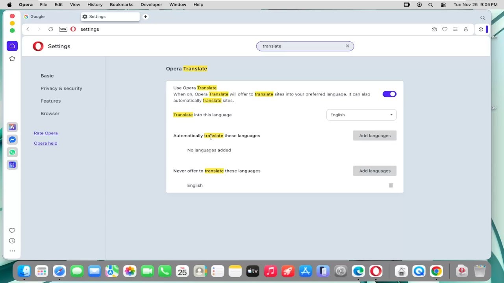Add languages to never offer translate
Screen dimensions: 504x283
point(375,171)
